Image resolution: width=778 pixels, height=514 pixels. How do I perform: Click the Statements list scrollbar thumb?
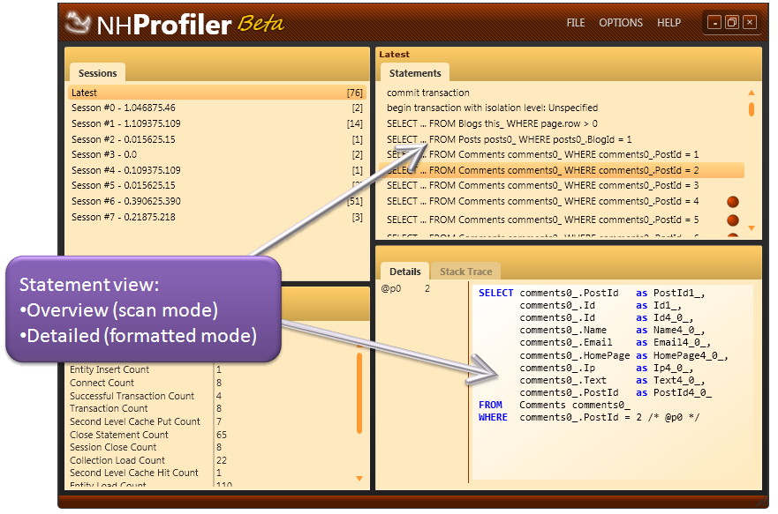(x=752, y=109)
